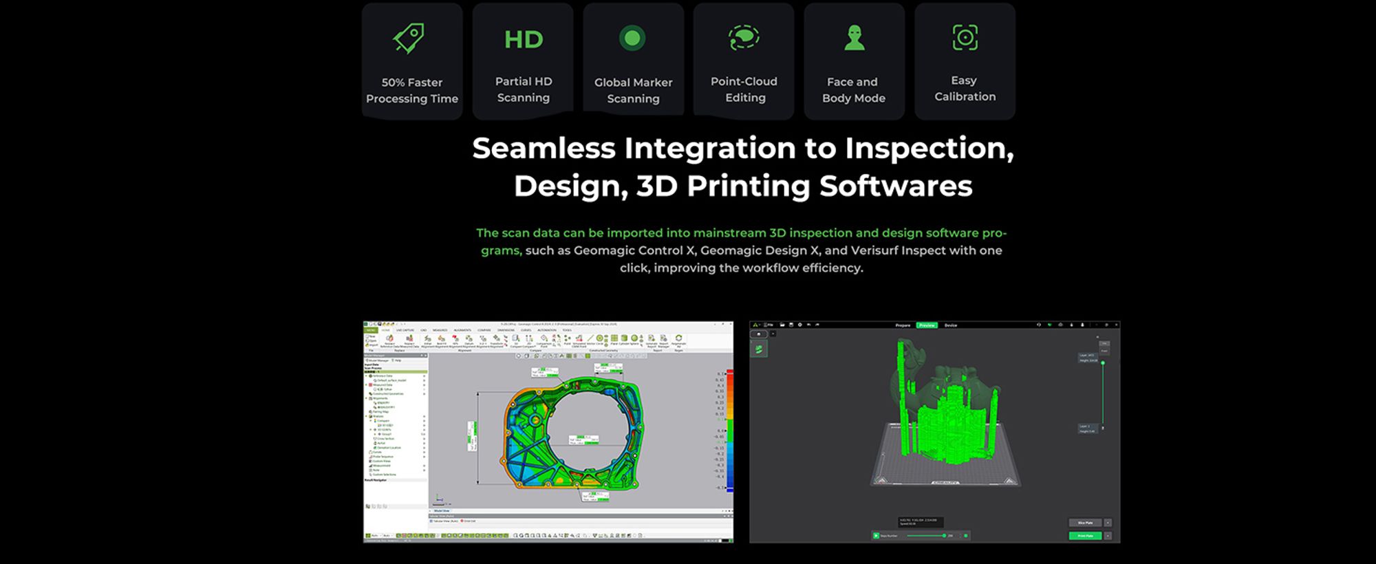Click the HD Partial HD Scanning icon

524,39
